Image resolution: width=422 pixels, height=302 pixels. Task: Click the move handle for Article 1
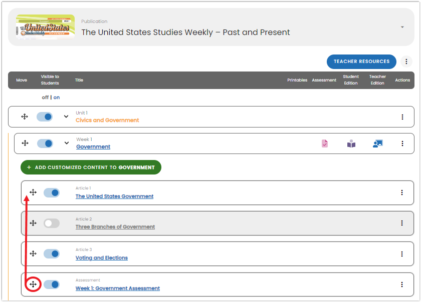pos(33,192)
